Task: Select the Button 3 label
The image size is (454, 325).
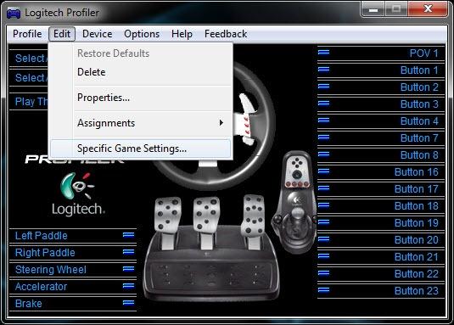Action: click(x=419, y=104)
